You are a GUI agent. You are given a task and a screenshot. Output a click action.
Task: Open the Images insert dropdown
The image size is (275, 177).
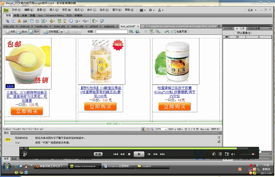tap(44, 21)
